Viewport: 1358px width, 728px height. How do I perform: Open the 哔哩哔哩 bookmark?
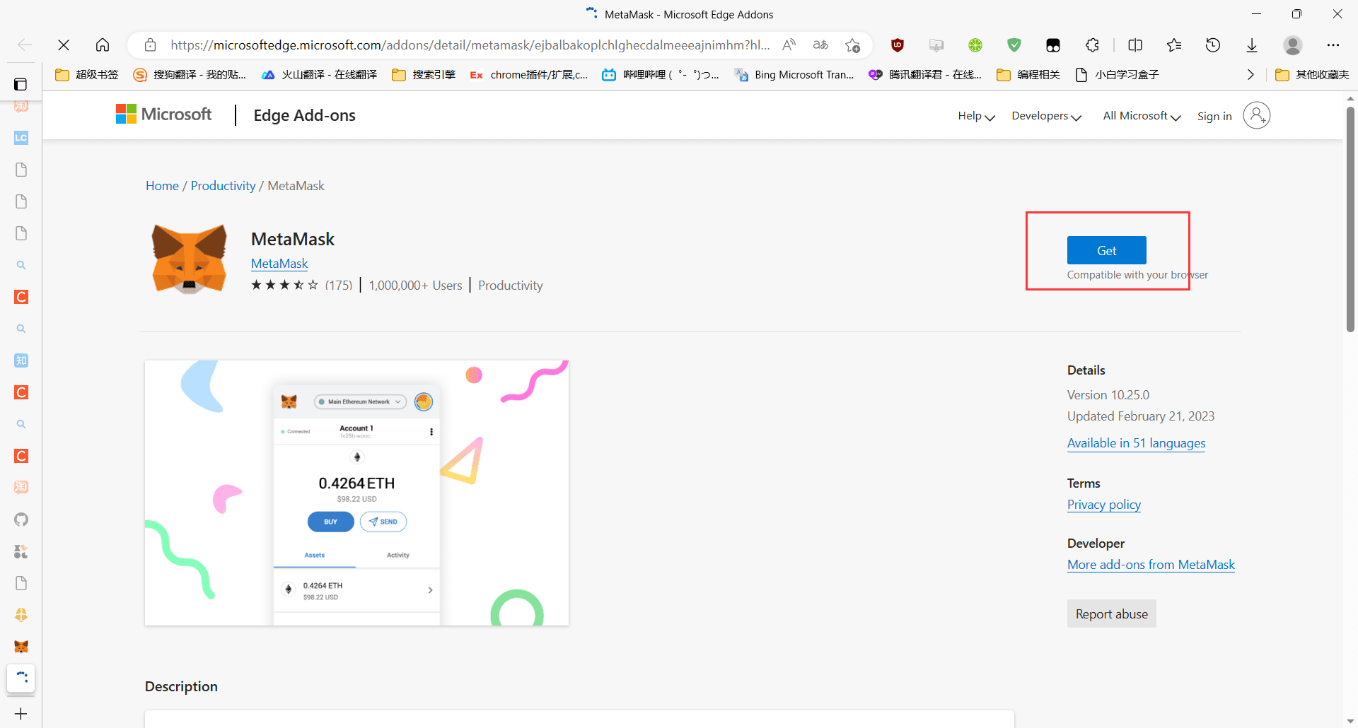[661, 75]
